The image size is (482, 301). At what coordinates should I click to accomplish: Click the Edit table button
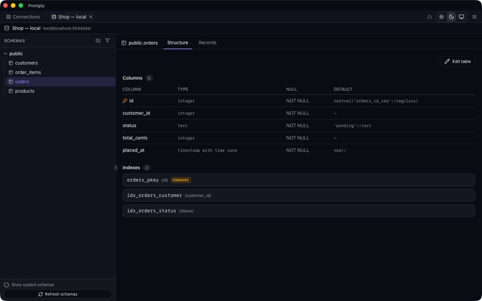click(458, 61)
